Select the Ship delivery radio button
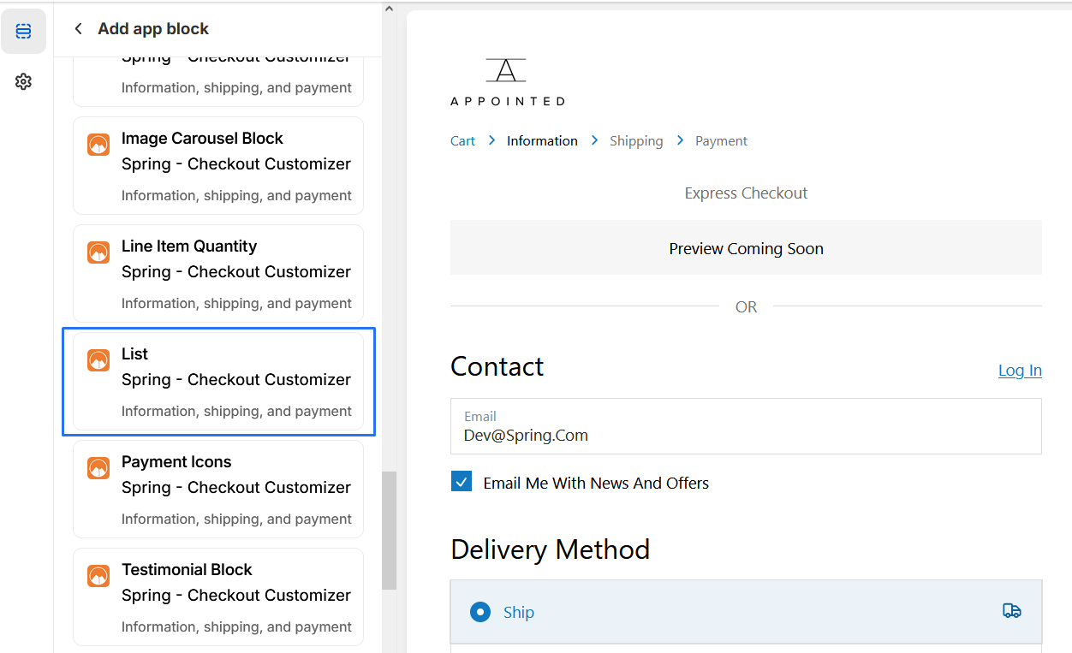Viewport: 1072px width, 653px height. (x=480, y=612)
